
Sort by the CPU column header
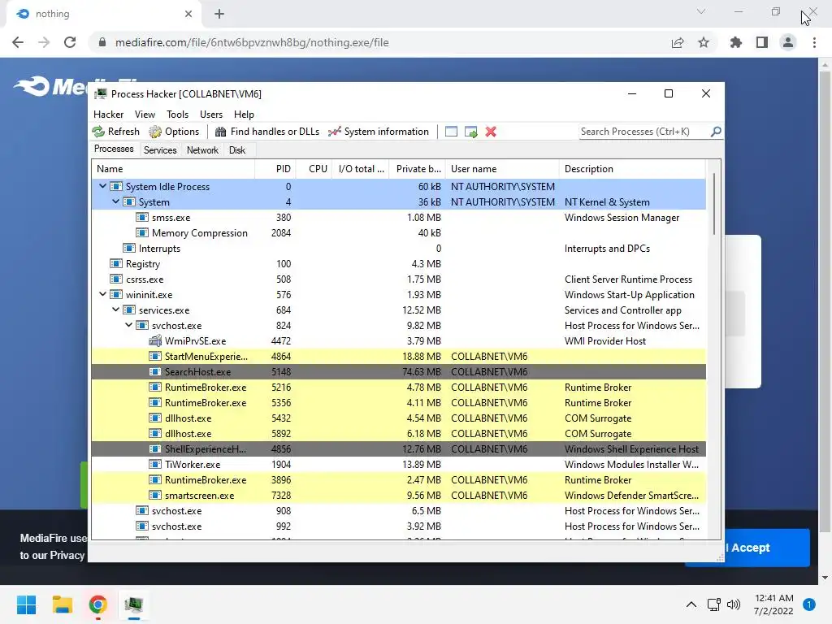[x=314, y=169]
